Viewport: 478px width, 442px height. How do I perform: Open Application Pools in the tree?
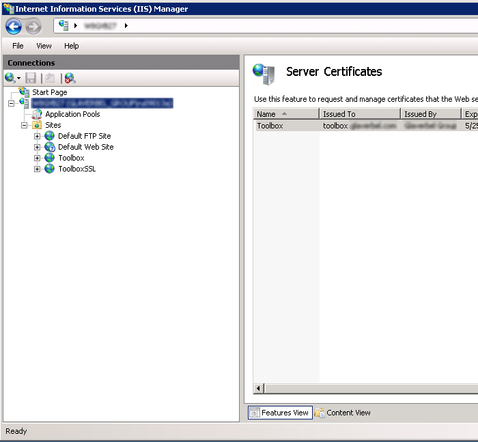72,114
